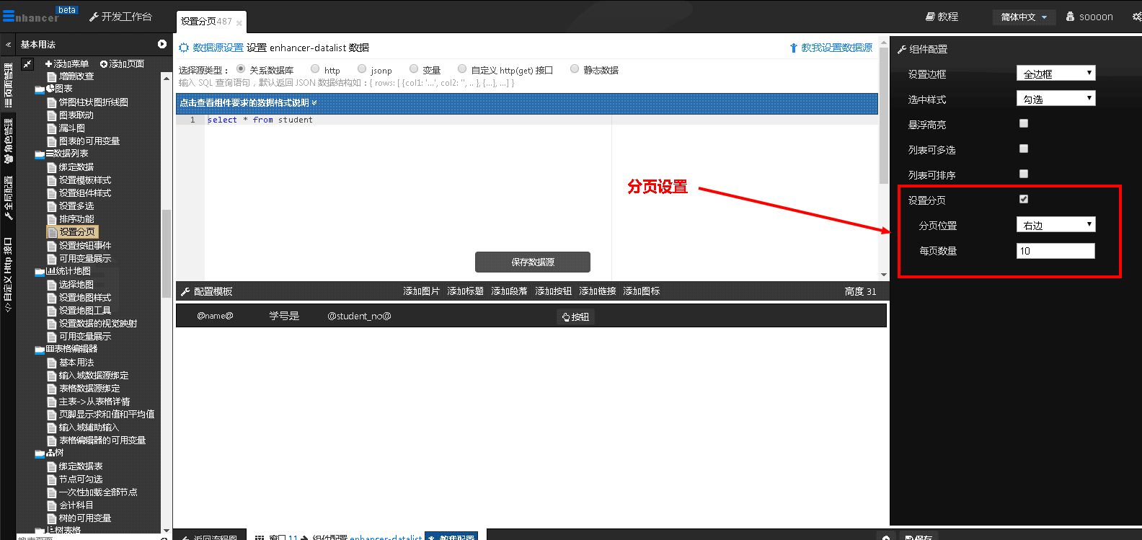Viewport: 1142px width, 540px height.
Task: Open the 简体中文 language dropdown
Action: tap(1024, 17)
